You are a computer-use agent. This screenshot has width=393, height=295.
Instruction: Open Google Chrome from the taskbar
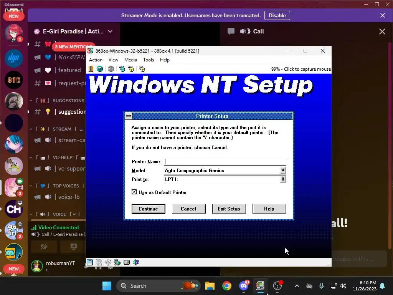(x=226, y=286)
